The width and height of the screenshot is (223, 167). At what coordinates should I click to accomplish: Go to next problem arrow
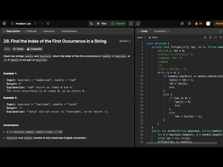click(42, 24)
